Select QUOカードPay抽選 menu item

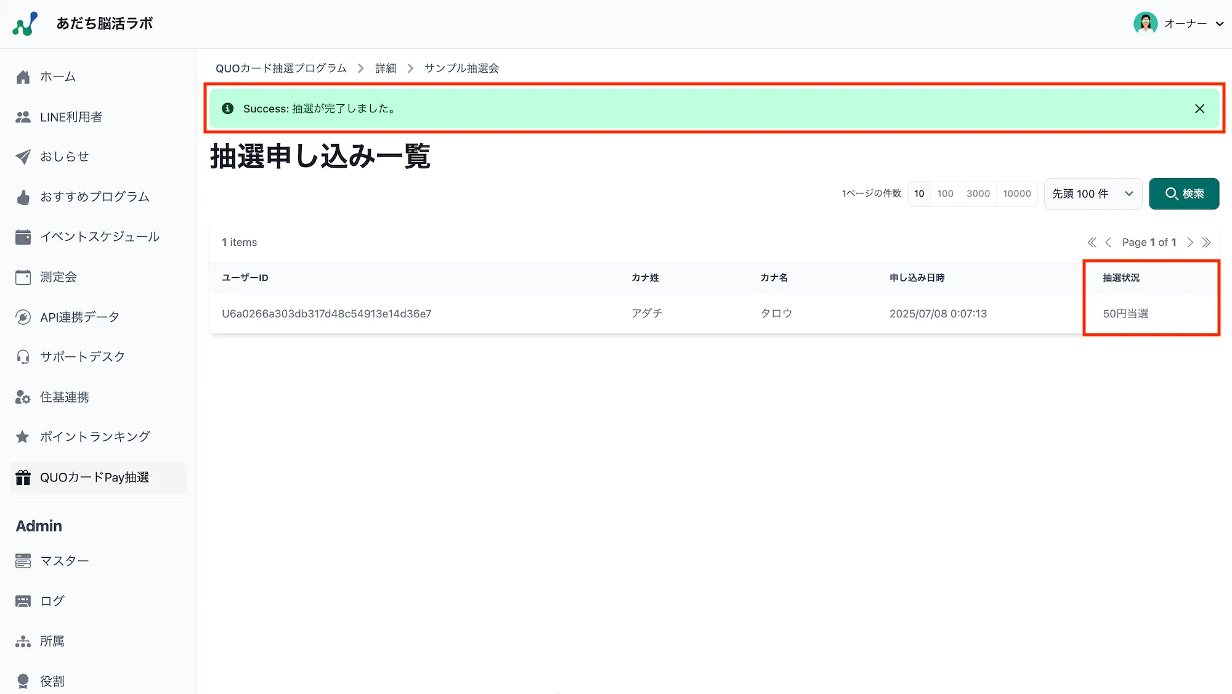[x=99, y=478]
